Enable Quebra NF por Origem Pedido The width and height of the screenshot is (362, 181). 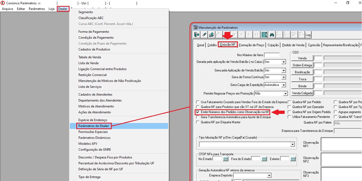click(289, 112)
